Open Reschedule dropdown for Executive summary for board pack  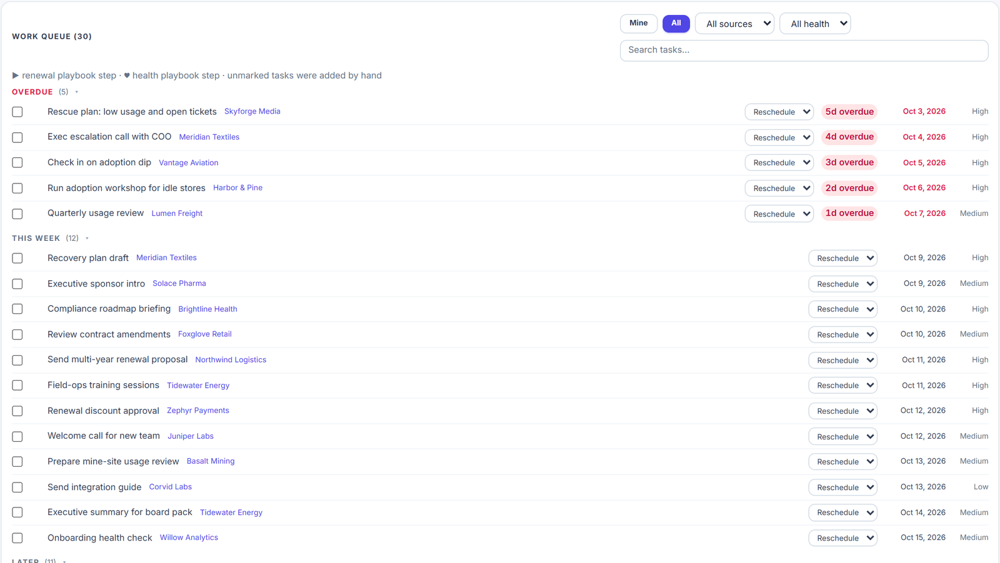coord(843,512)
